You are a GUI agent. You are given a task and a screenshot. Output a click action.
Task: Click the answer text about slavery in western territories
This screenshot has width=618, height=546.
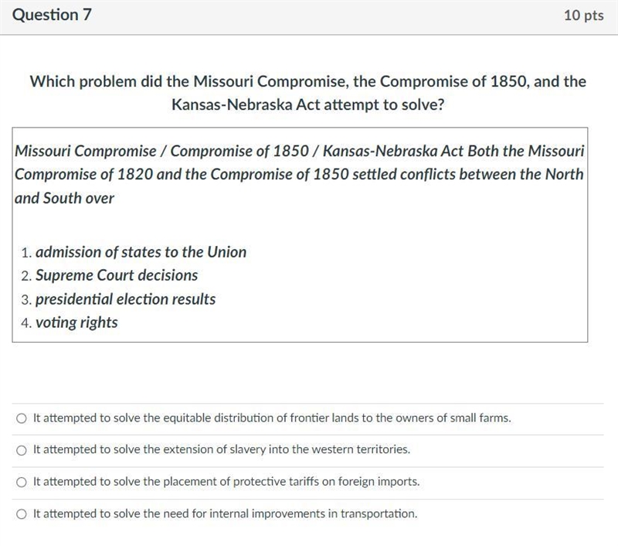click(x=222, y=449)
